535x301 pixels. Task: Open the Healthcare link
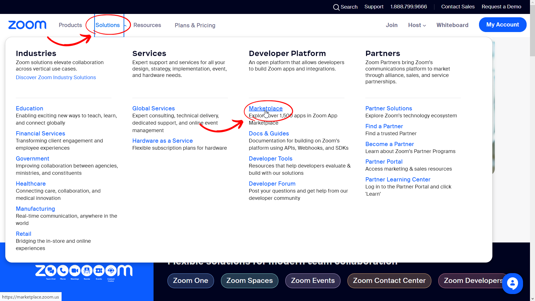(31, 184)
